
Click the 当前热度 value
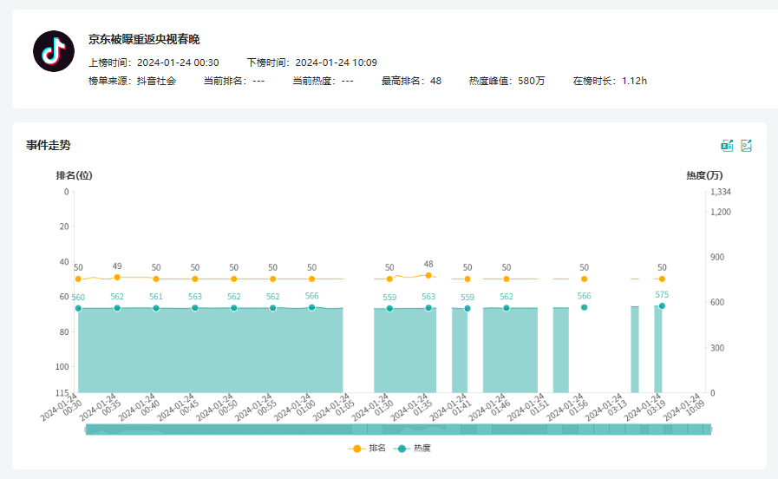point(347,81)
